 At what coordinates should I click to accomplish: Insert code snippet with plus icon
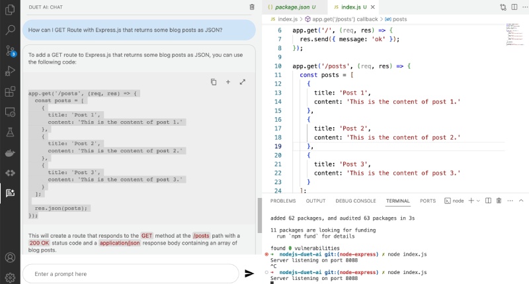[x=228, y=82]
